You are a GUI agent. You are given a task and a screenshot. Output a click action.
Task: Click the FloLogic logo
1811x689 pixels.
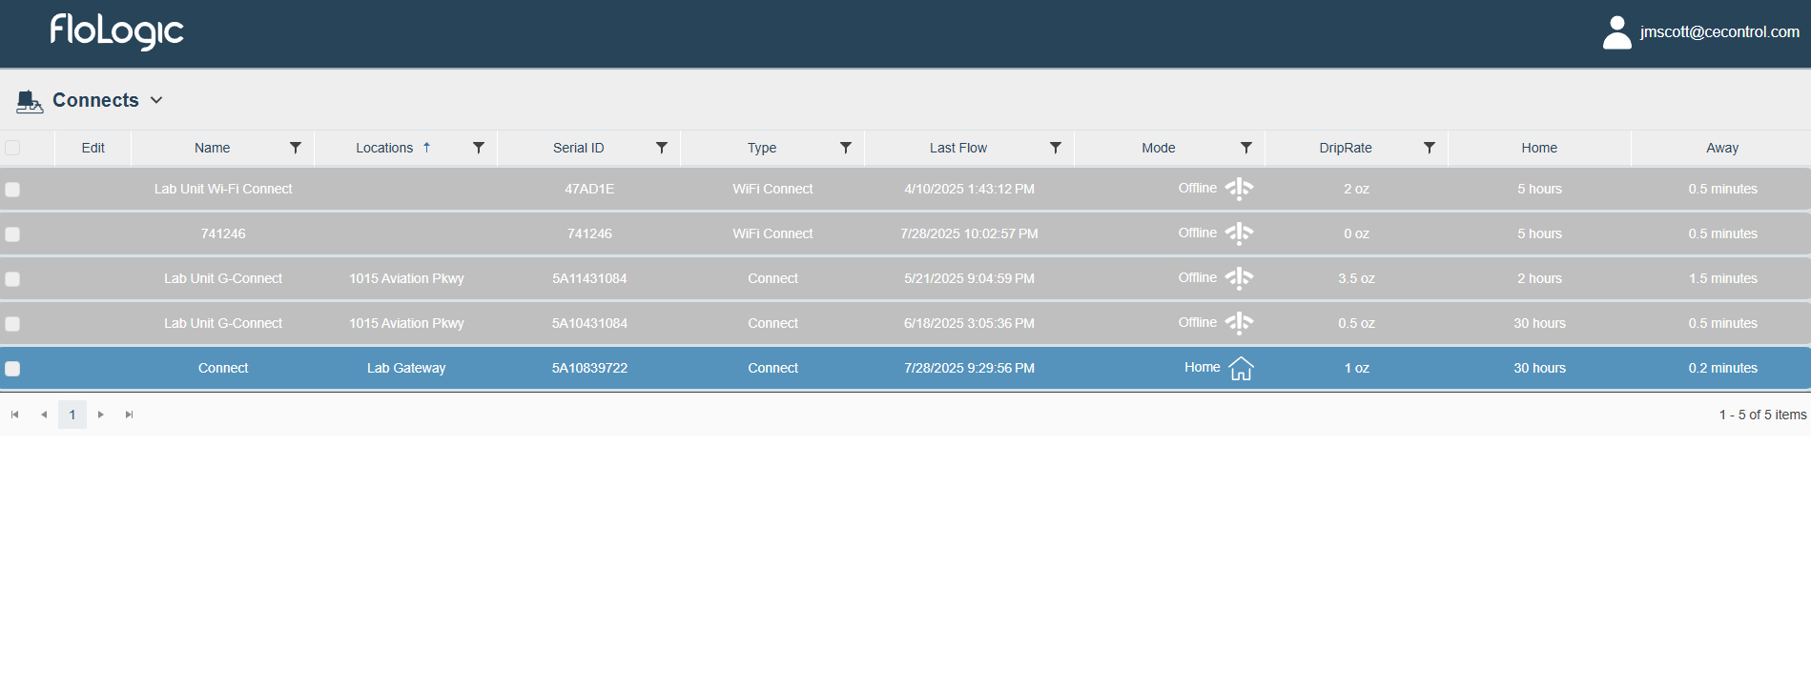coord(116,31)
